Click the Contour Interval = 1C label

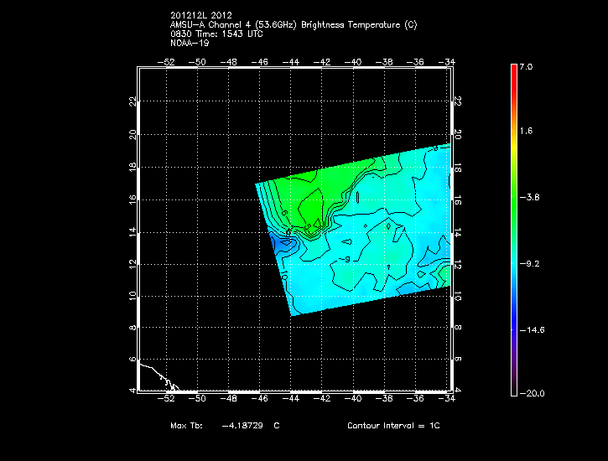tap(393, 426)
